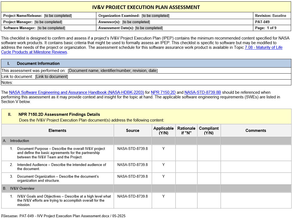The height and width of the screenshot is (218, 293).
Task: Select the Document name, identifier/number placeholder
Action: 113,71
